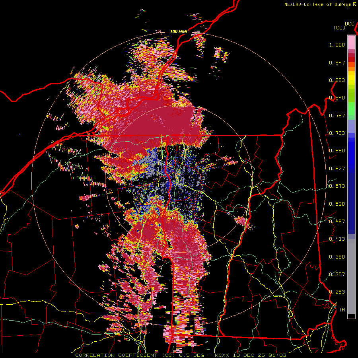Pick the light pink top segment of color bar

point(351,42)
